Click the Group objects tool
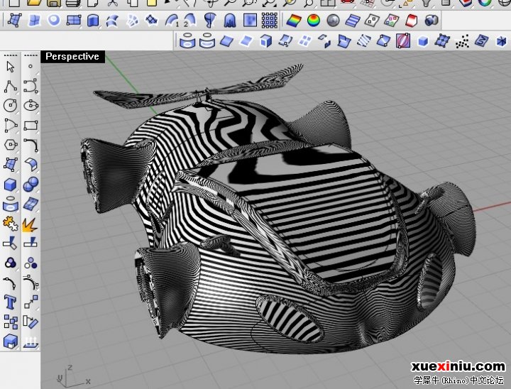511x389 pixels. tap(11, 263)
